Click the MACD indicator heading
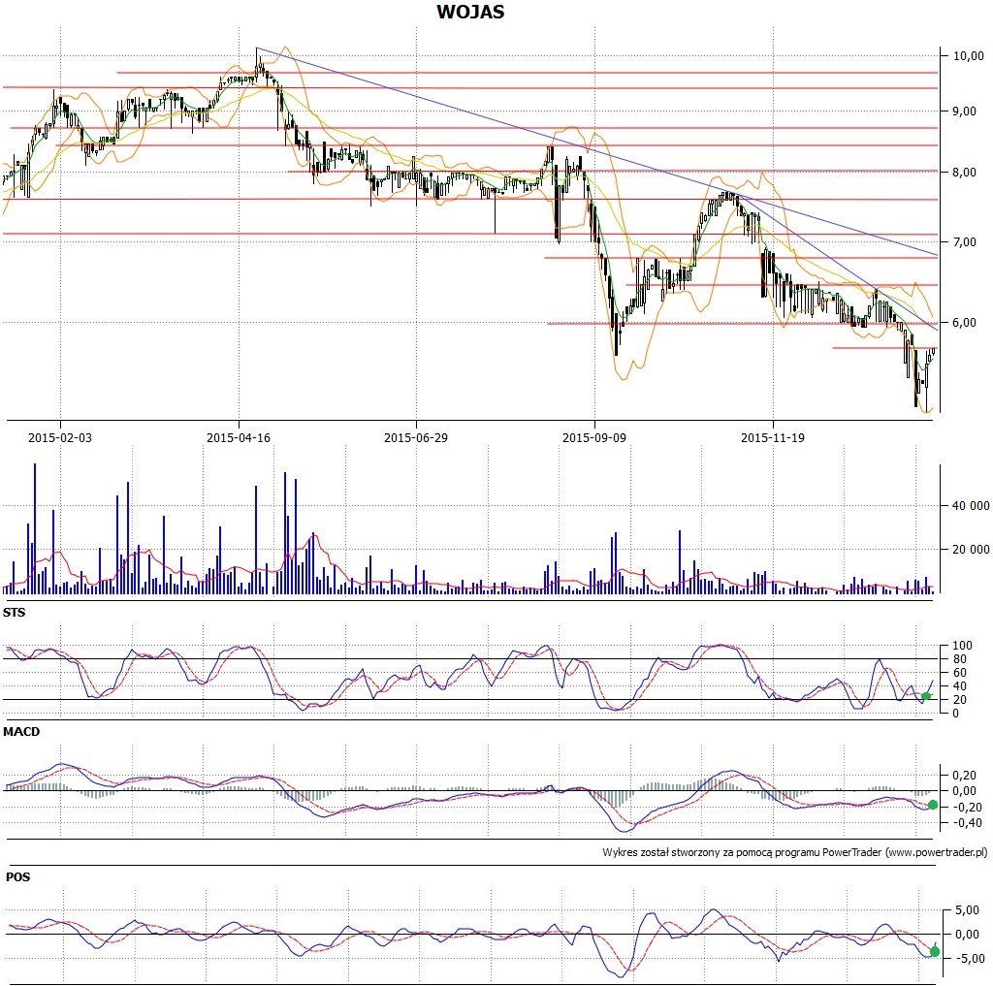Screen dimensions: 993x986 21,731
